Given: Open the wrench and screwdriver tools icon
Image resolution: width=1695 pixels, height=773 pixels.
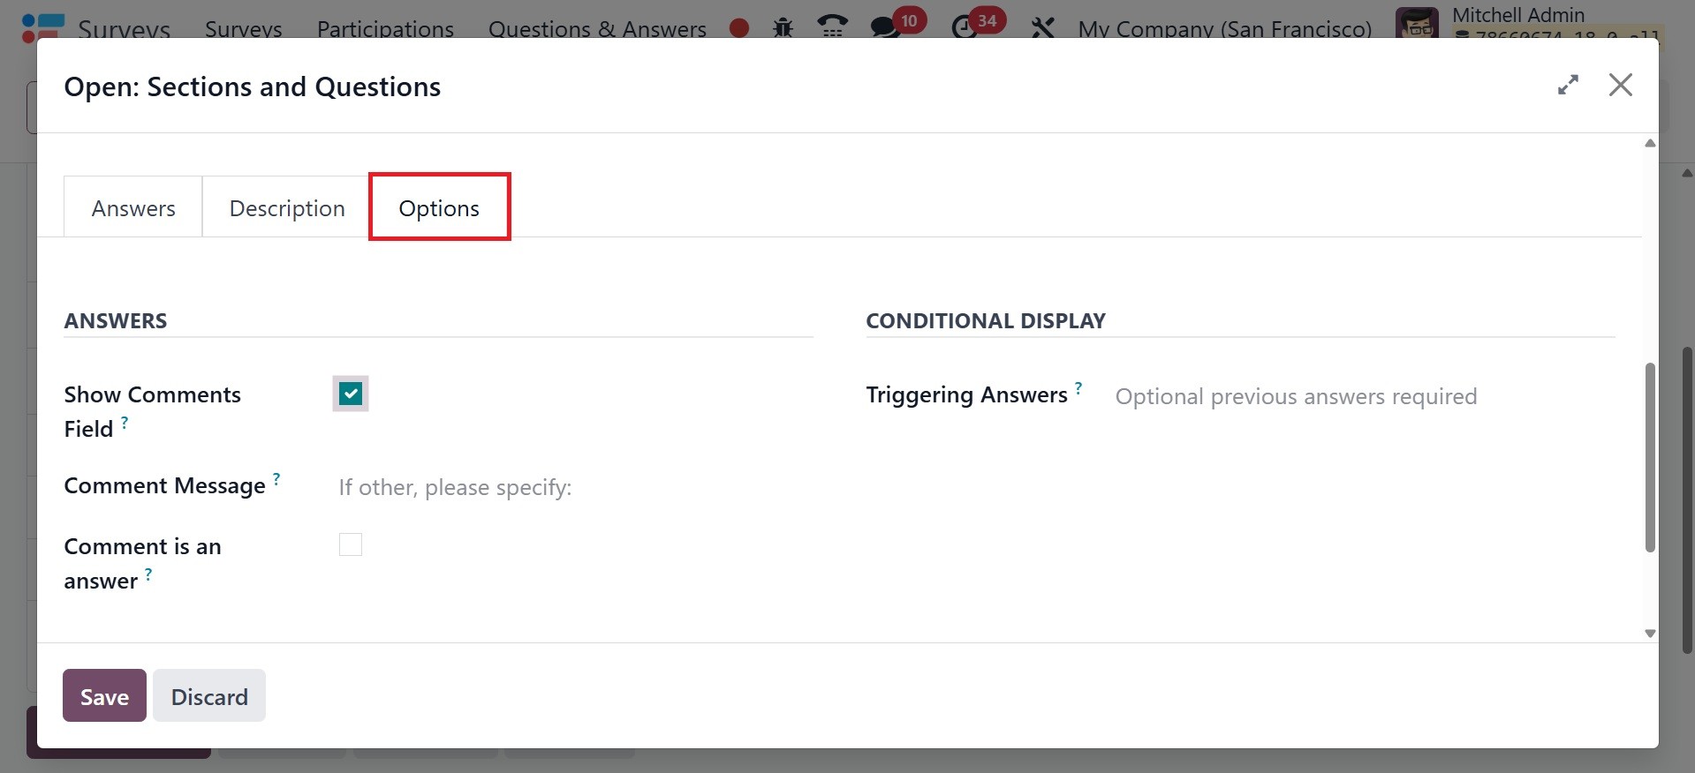Looking at the screenshot, I should click(1042, 28).
